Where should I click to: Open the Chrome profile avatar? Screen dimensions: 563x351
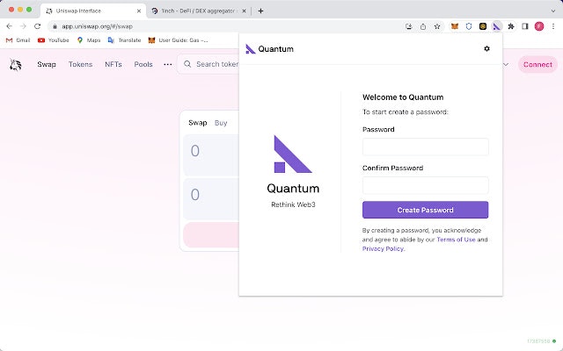coord(539,26)
